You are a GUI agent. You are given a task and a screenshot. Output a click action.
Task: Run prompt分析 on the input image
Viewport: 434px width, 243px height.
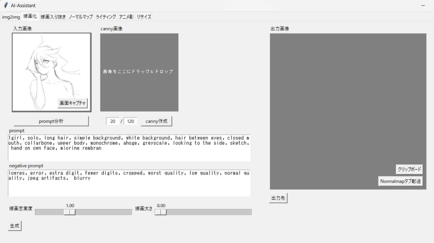[x=51, y=121]
